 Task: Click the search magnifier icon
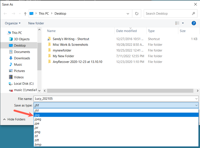click(x=194, y=14)
